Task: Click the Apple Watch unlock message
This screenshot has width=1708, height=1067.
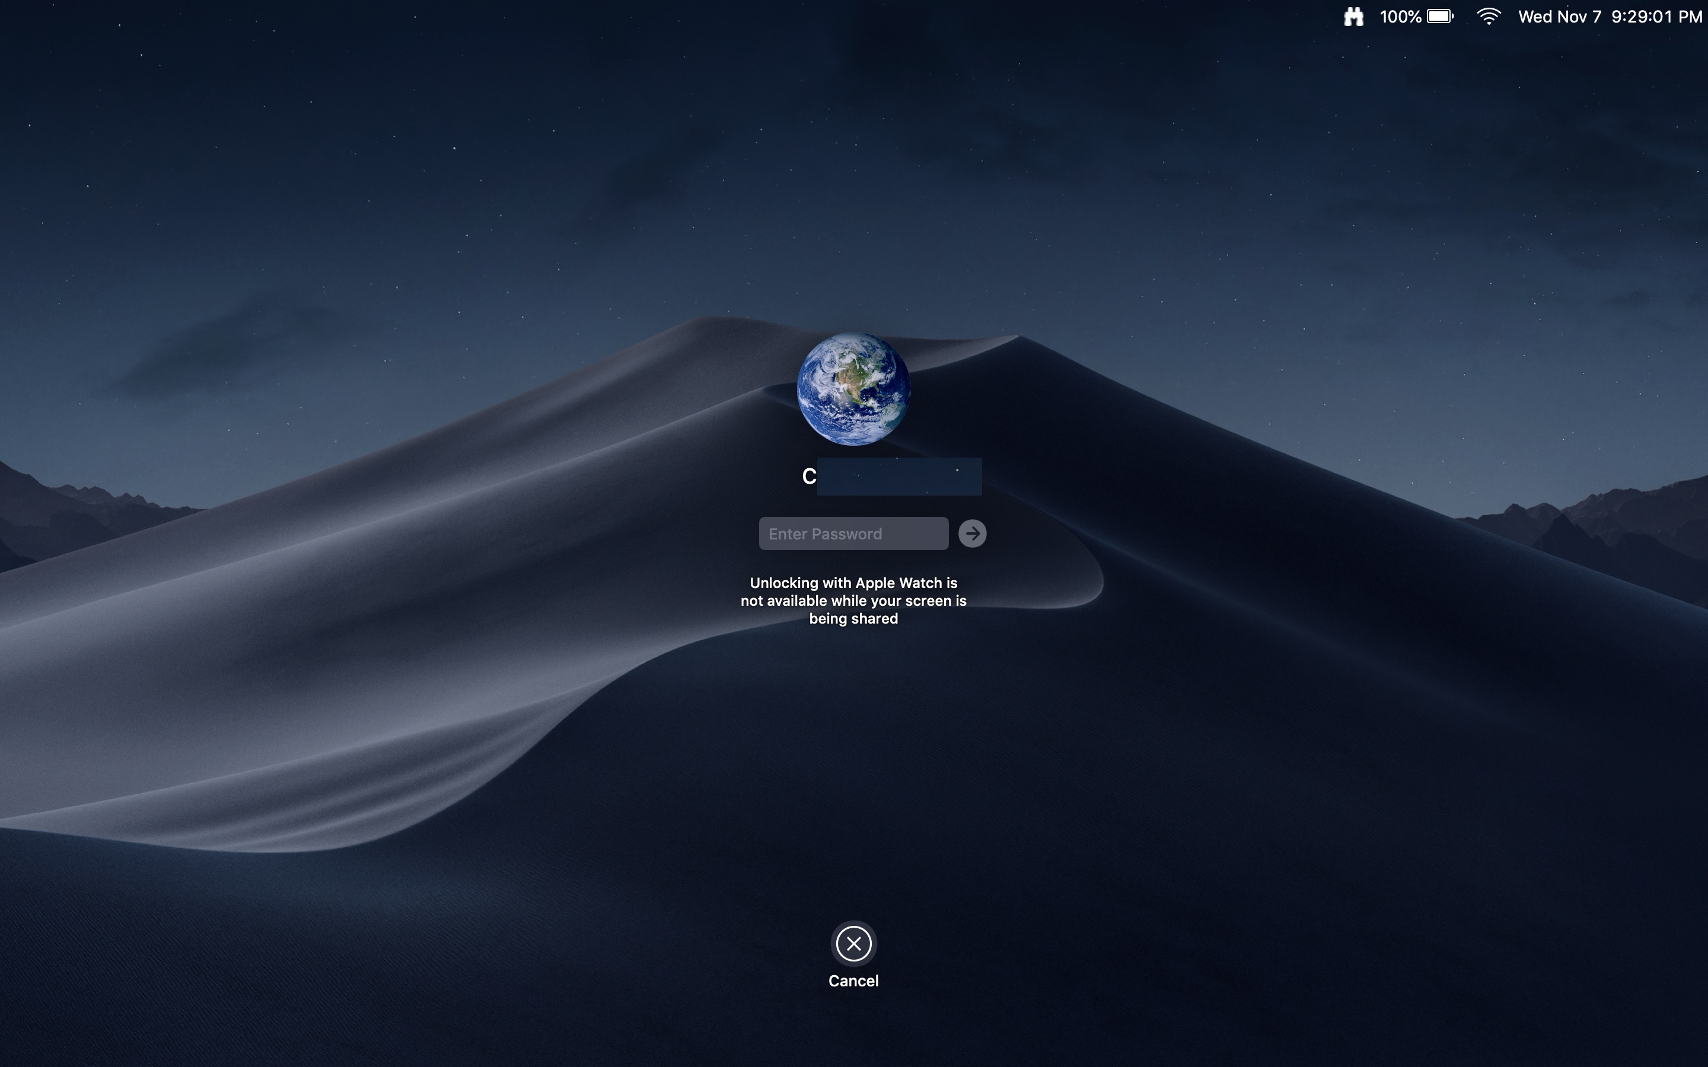Action: point(853,600)
